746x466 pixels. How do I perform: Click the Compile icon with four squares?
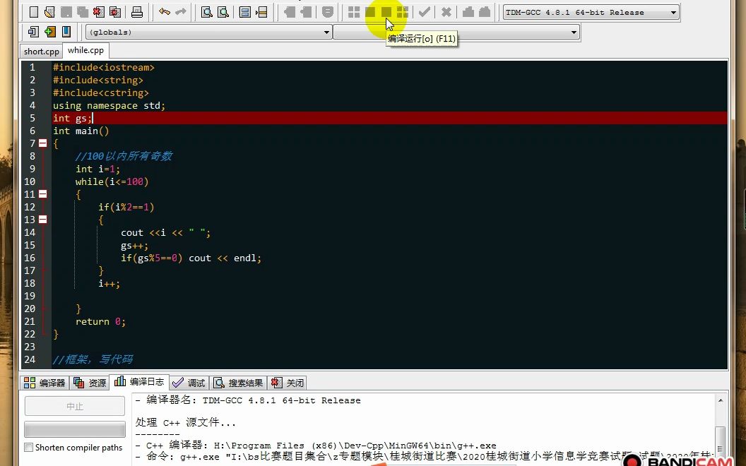point(354,12)
